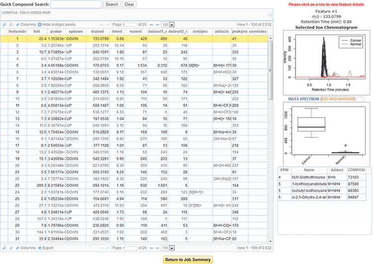Click Return to Job Summary button
The image size is (373, 264).
pos(188,259)
